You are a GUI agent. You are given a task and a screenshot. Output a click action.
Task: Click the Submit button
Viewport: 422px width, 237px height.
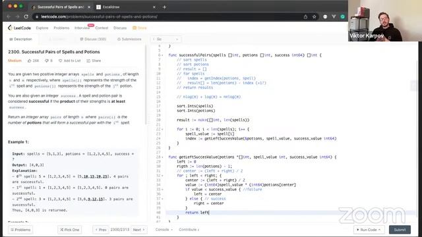[x=400, y=230]
